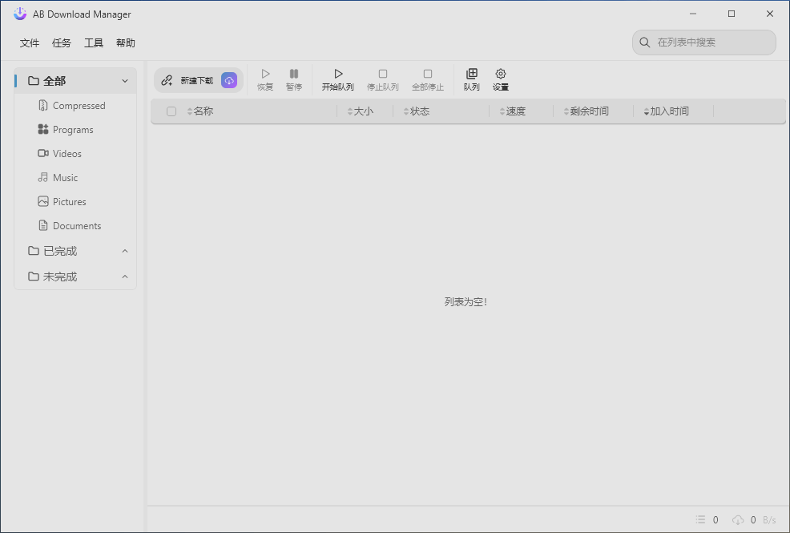Sort by 加入时间 column header
This screenshot has height=533, width=790.
669,111
